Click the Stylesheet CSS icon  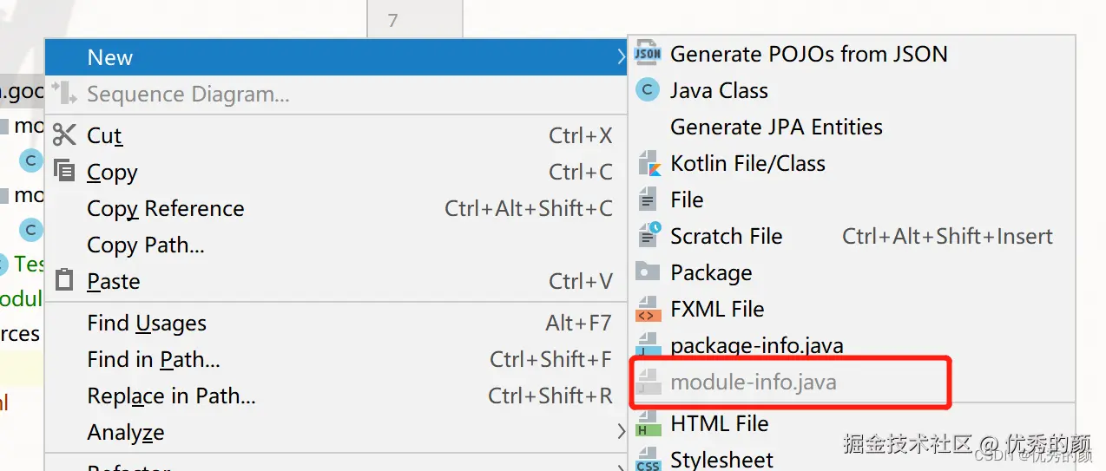click(648, 459)
